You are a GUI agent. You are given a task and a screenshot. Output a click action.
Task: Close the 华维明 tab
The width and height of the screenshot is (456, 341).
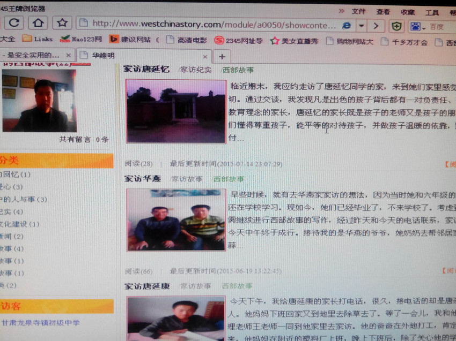pyautogui.click(x=205, y=57)
